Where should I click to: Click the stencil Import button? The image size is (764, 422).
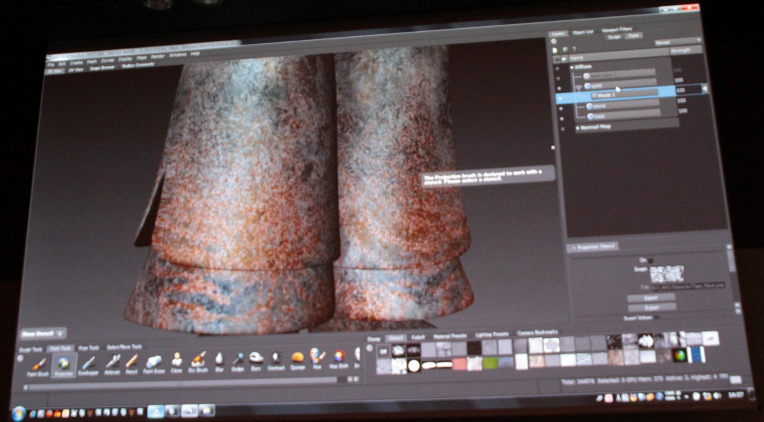[651, 297]
